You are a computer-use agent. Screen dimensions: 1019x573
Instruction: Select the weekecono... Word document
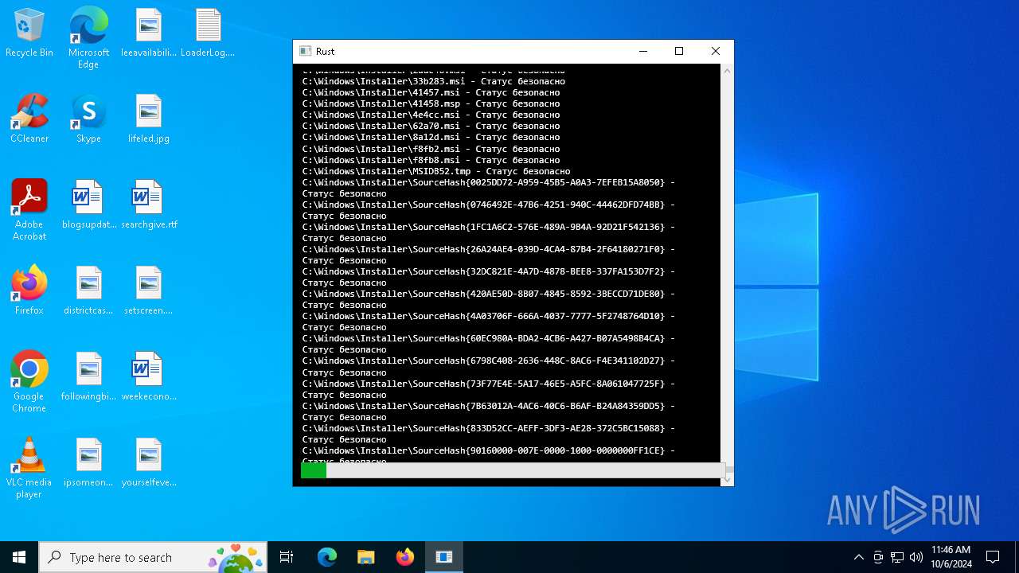[x=149, y=377]
